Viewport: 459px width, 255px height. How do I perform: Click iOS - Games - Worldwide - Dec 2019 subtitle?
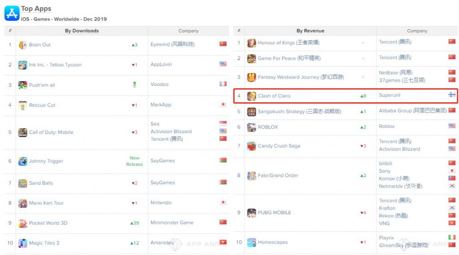coord(64,19)
